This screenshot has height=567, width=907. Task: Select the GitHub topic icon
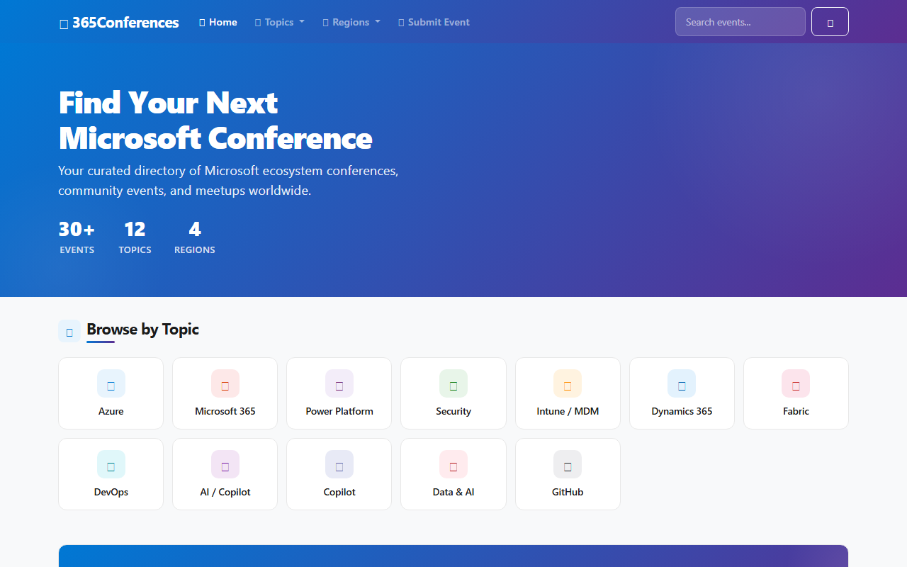click(x=568, y=464)
